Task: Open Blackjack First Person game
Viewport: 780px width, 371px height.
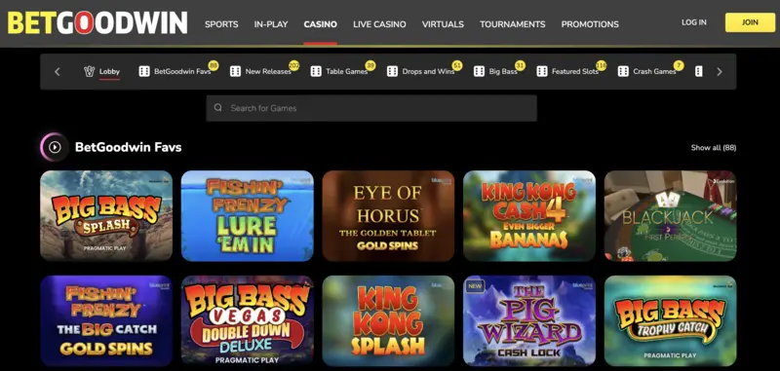Action: click(670, 215)
